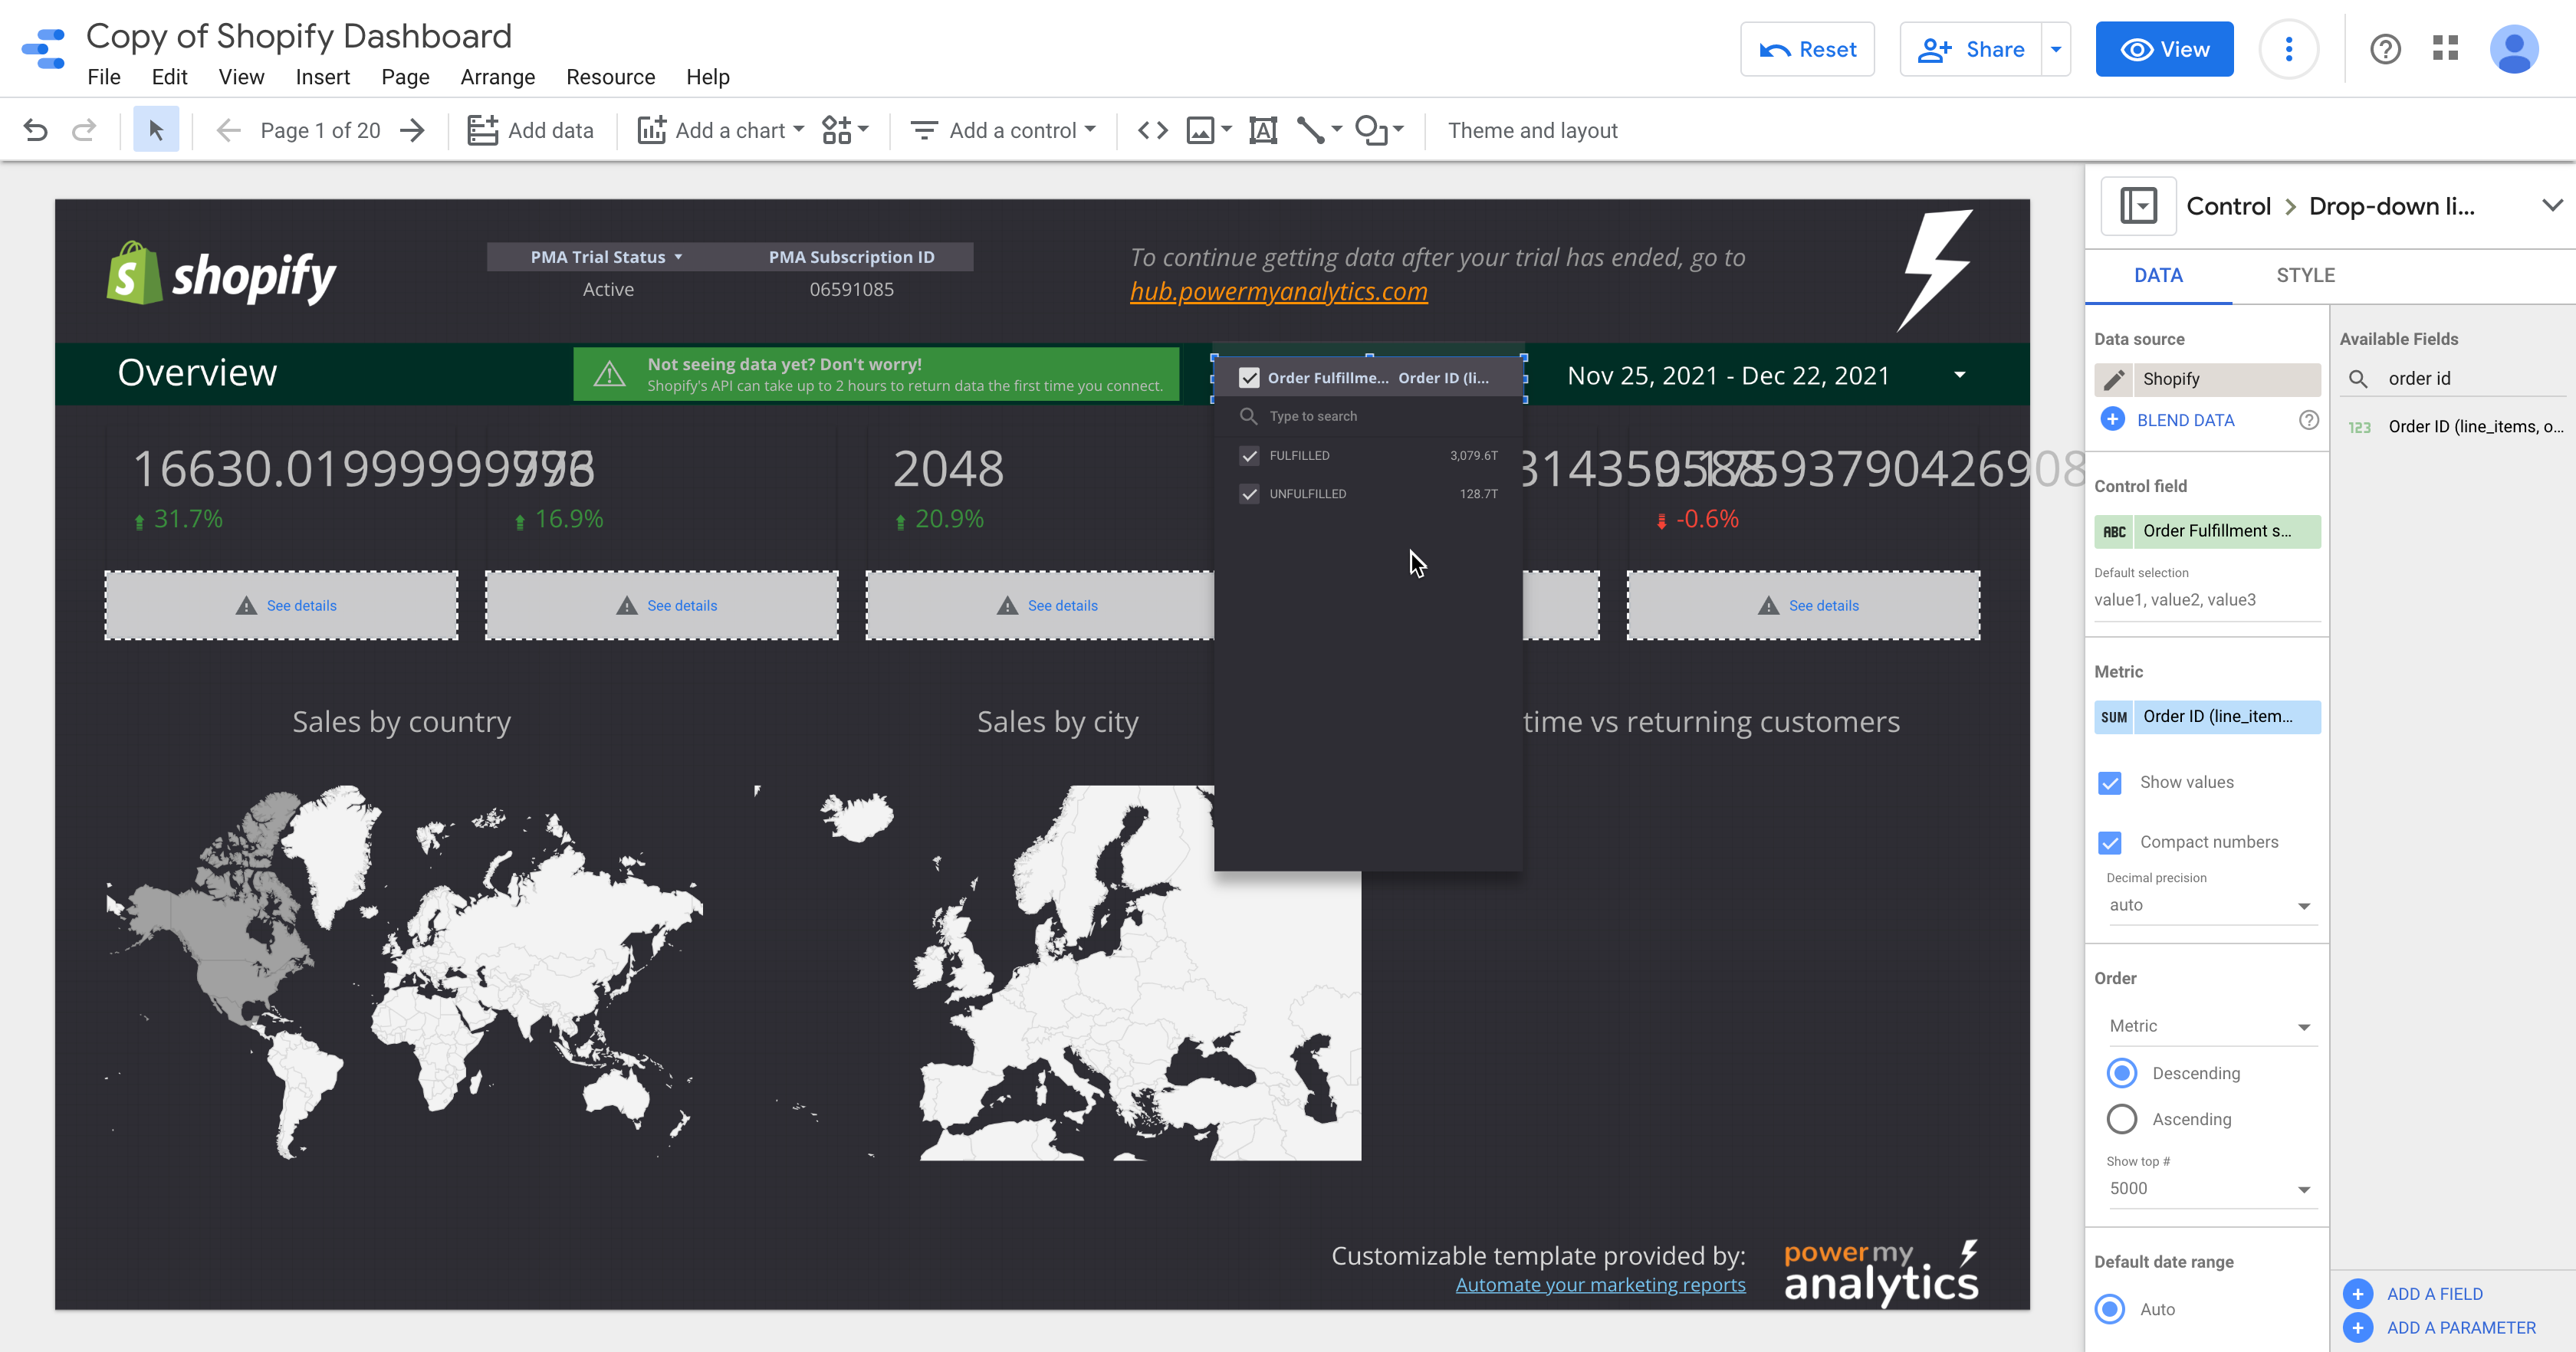Viewport: 2576px width, 1352px height.
Task: Click the BLEND DATA button
Action: [x=2185, y=420]
